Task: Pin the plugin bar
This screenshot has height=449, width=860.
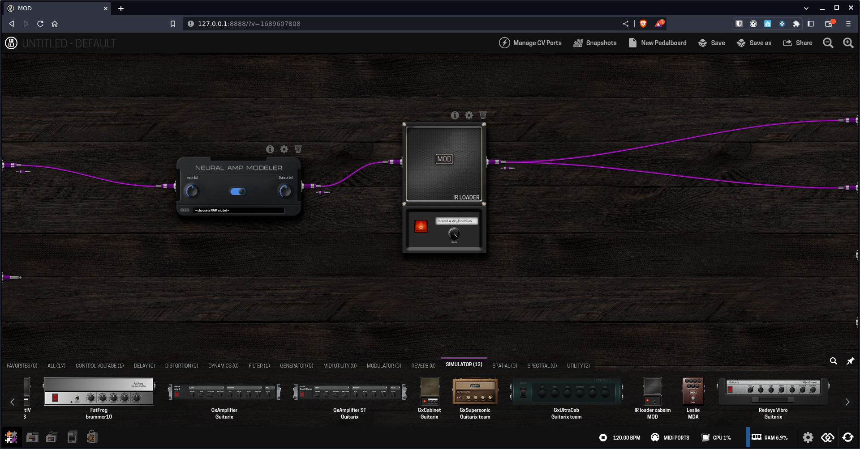Action: tap(850, 361)
